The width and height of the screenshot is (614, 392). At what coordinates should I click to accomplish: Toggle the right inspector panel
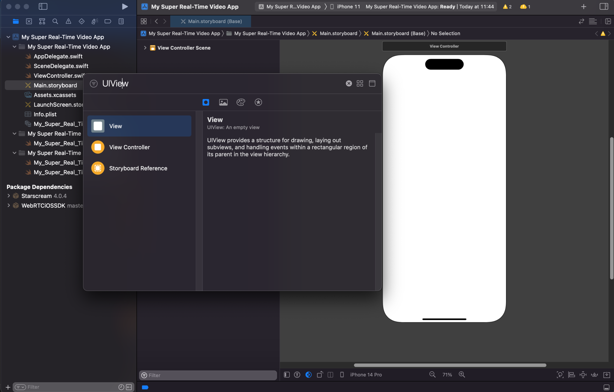click(x=604, y=7)
